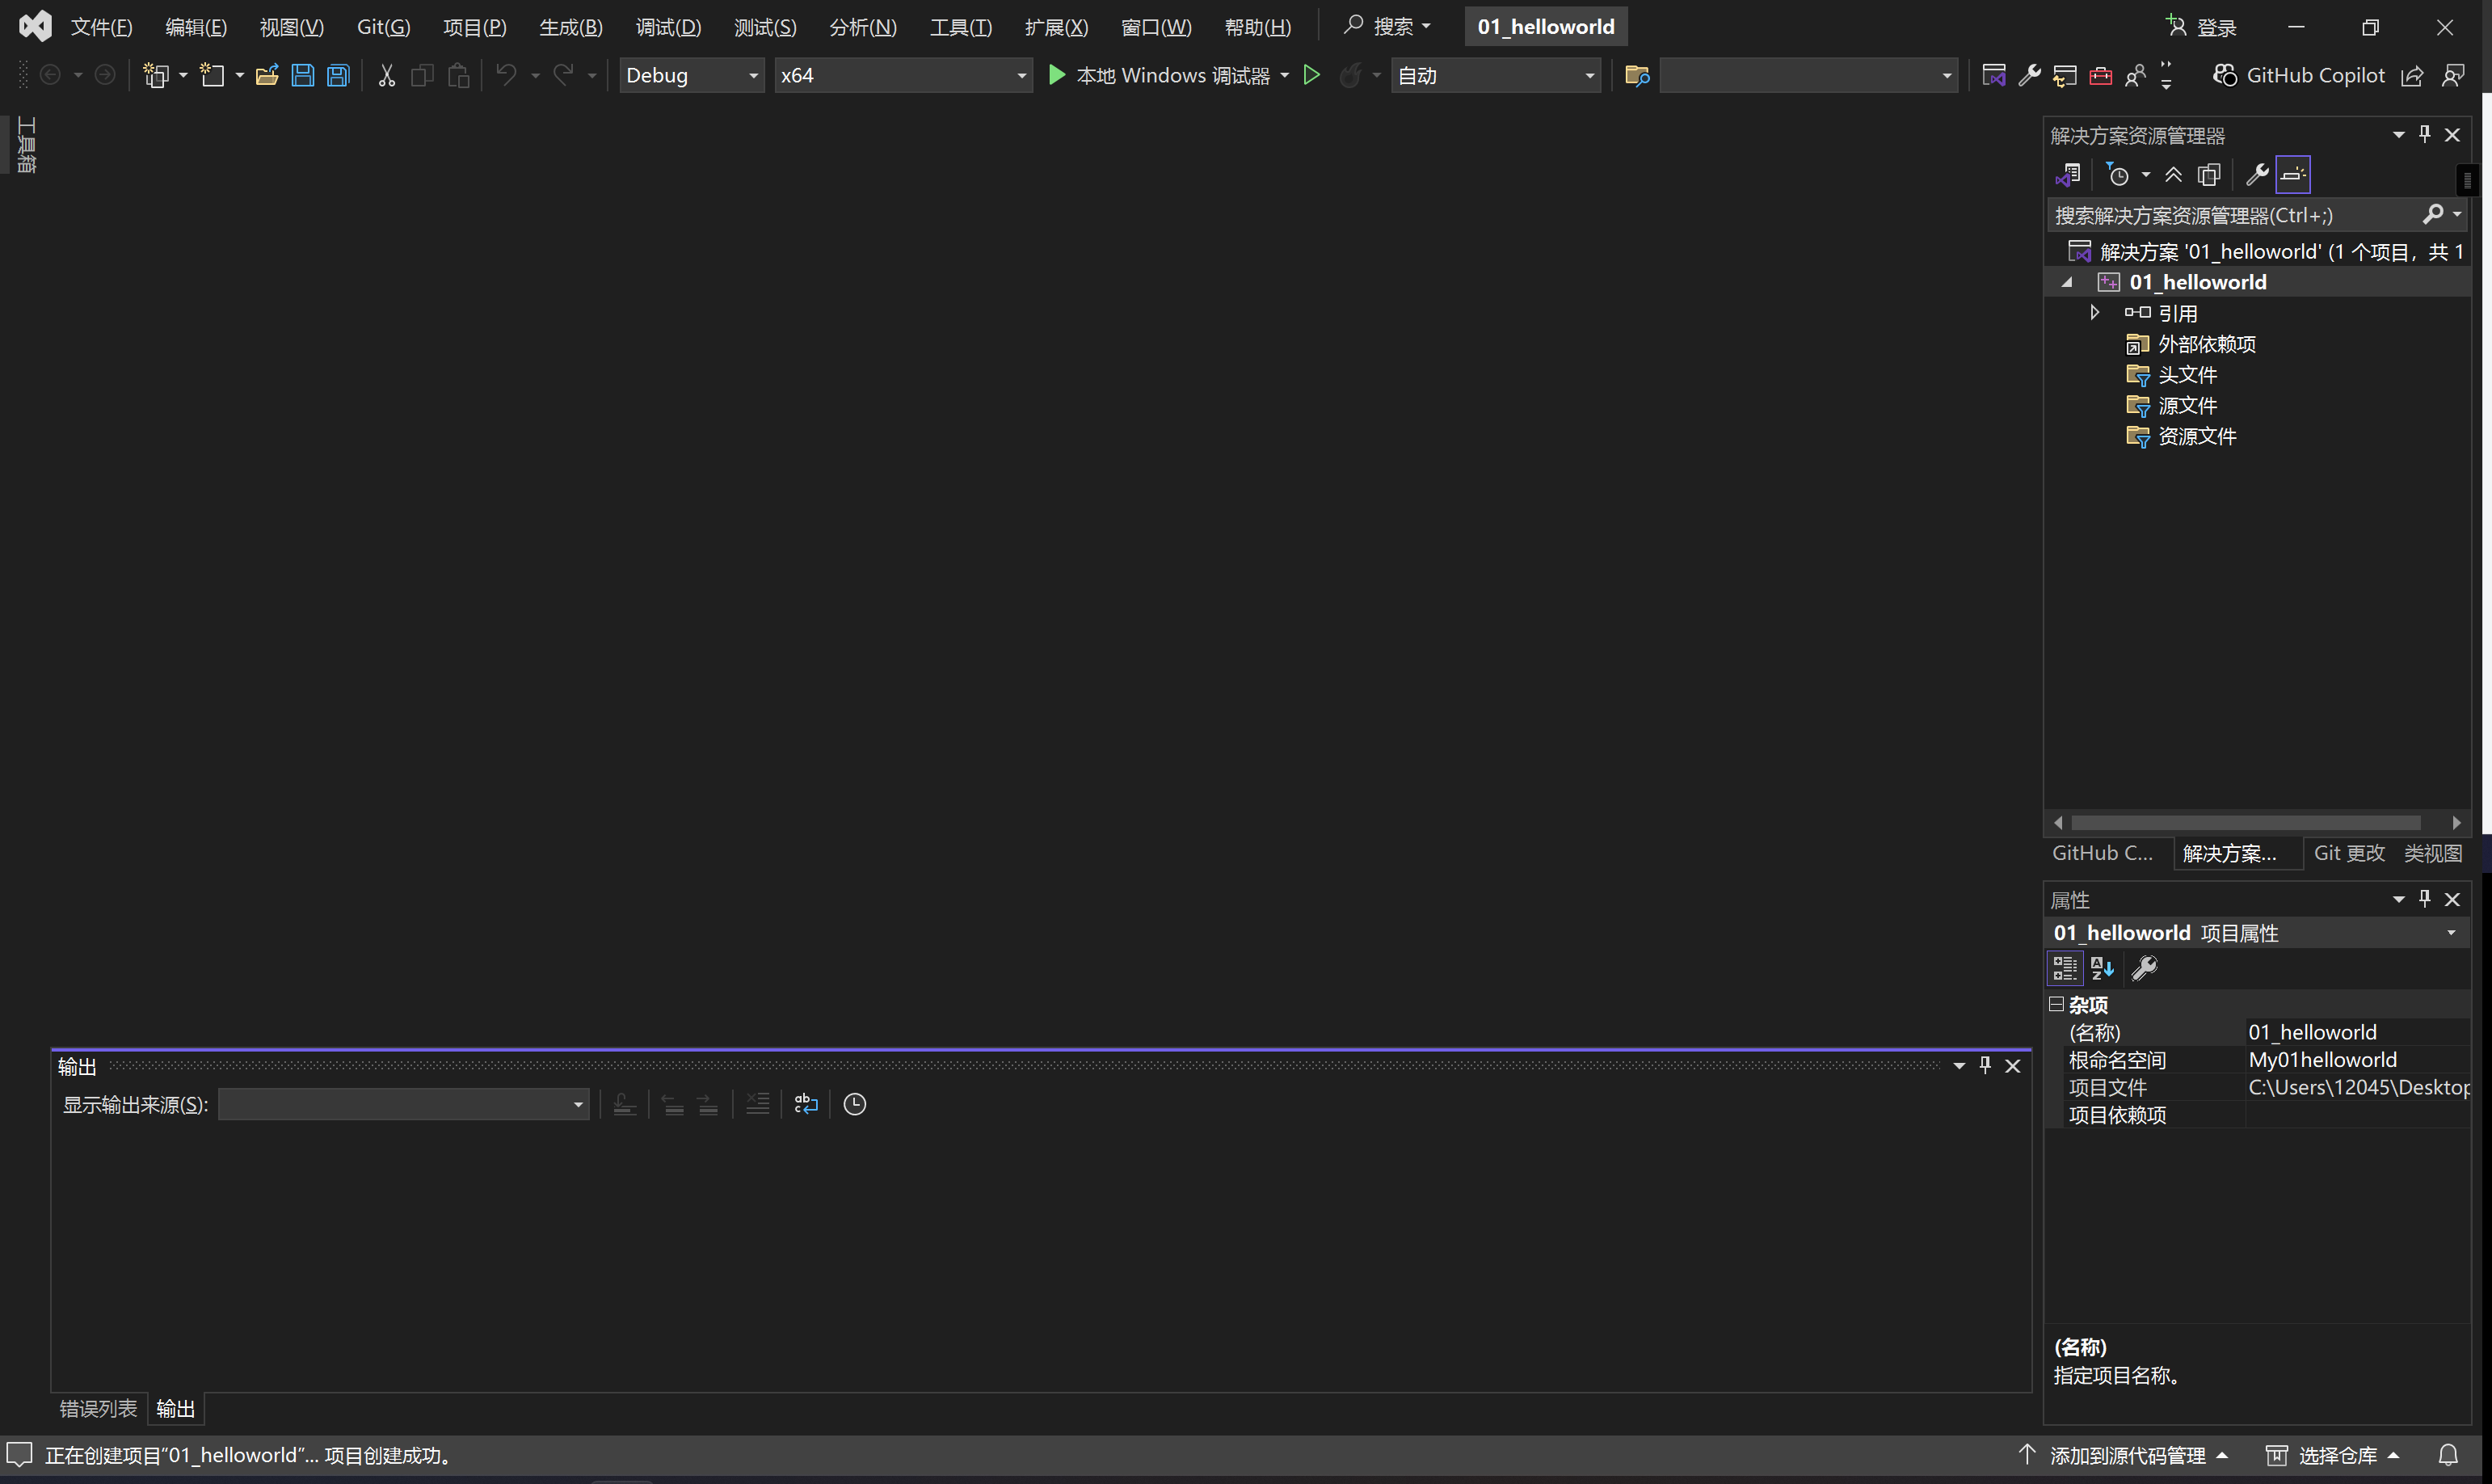This screenshot has height=1484, width=2492.
Task: Click the Share icon next to Copilot
Action: coord(2412,75)
